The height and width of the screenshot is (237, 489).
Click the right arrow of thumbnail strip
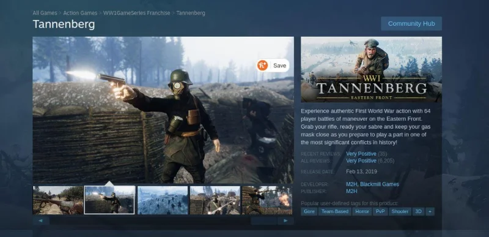click(285, 220)
